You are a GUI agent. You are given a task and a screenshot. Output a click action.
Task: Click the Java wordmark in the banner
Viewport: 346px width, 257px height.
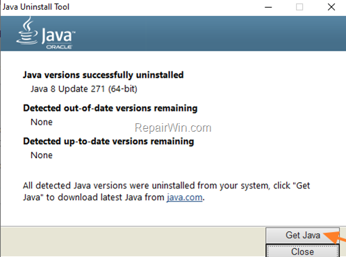pos(58,35)
